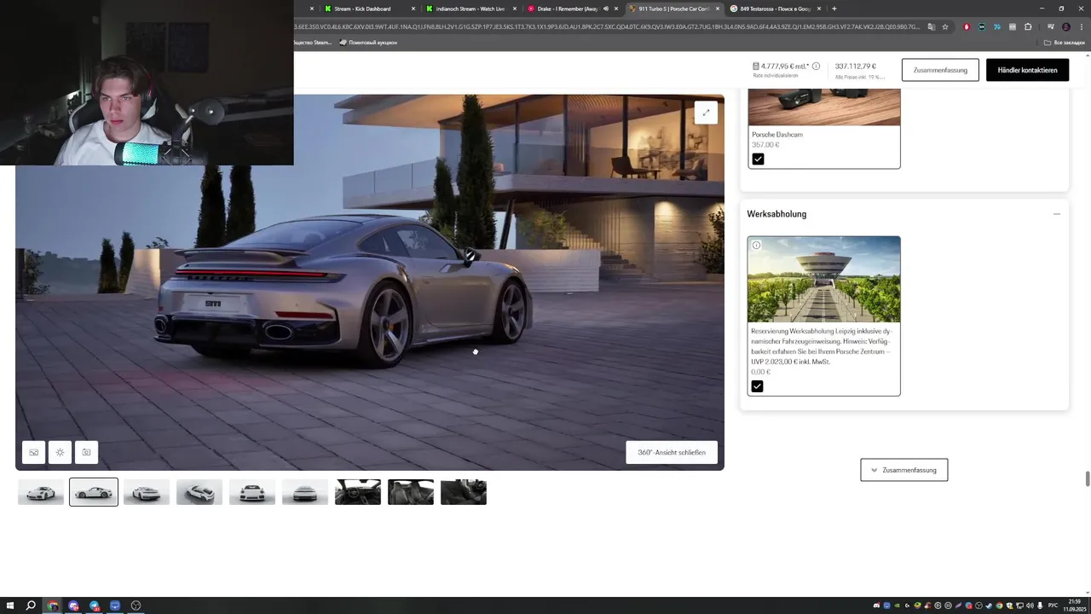Image resolution: width=1091 pixels, height=614 pixels.
Task: Expand the lower Zusammenfassung chevron button
Action: coord(904,470)
